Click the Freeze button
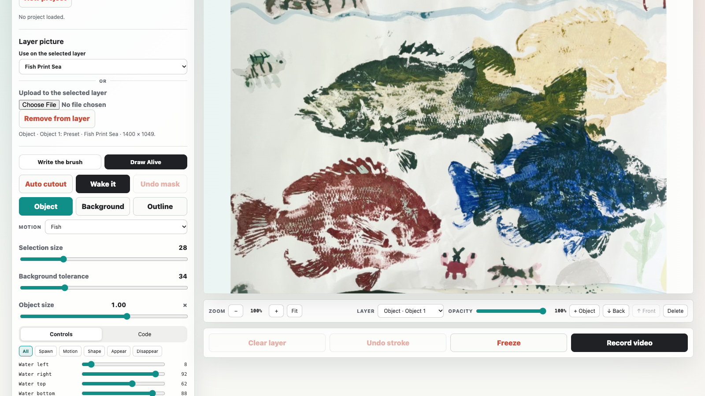This screenshot has width=705, height=396. 508,343
